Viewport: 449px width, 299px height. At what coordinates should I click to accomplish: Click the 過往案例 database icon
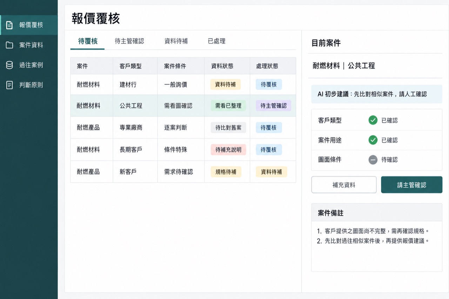tap(9, 65)
